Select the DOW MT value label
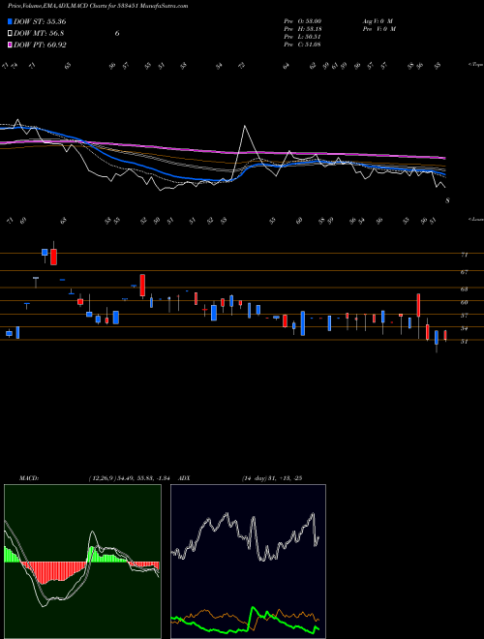The width and height of the screenshot is (484, 639). pyautogui.click(x=39, y=34)
